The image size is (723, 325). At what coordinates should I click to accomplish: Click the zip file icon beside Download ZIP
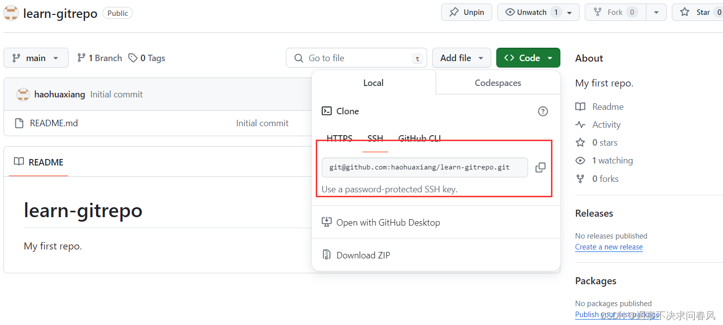(326, 255)
